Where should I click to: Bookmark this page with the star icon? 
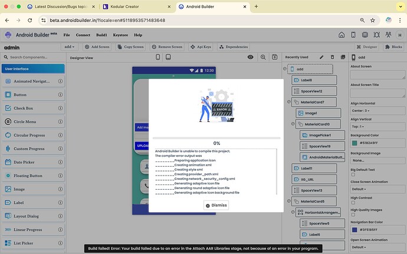click(x=372, y=20)
